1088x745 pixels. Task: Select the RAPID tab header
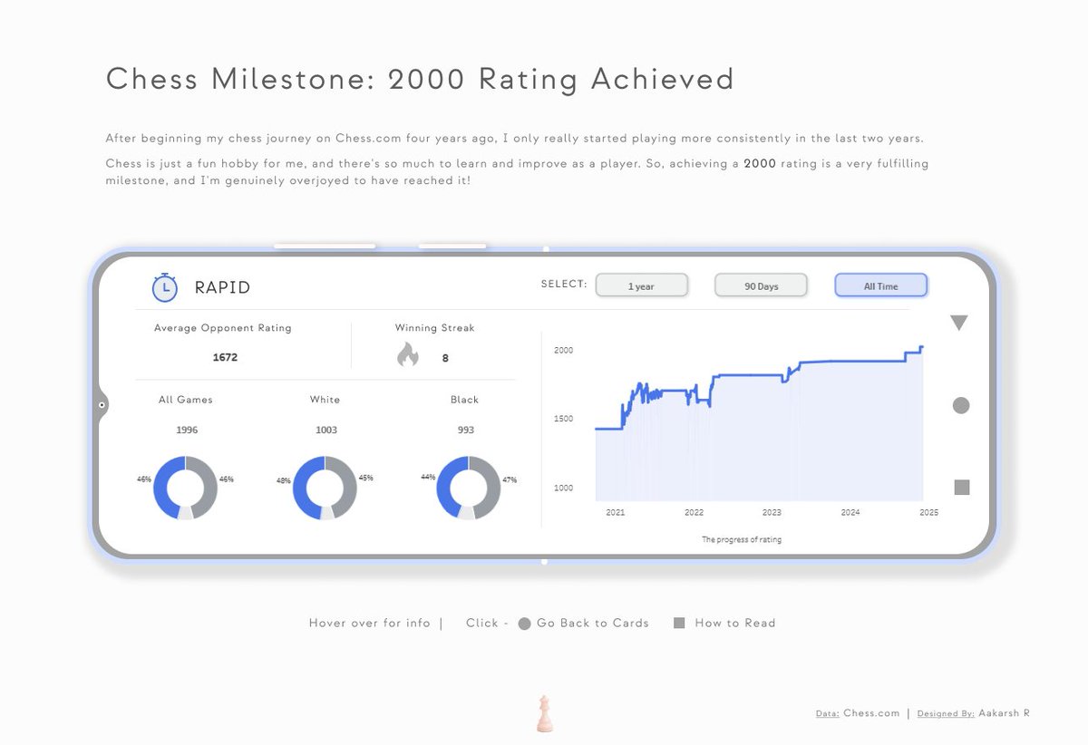(x=220, y=288)
